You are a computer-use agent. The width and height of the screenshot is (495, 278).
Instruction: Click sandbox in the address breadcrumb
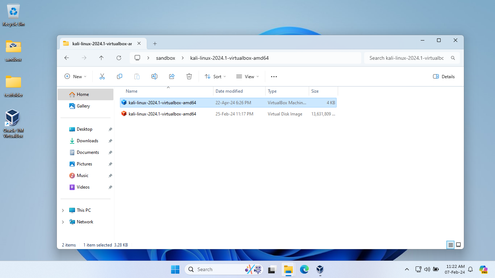pos(166,58)
